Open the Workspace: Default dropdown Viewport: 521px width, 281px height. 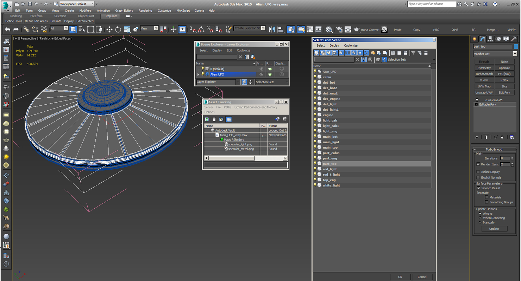(77, 4)
